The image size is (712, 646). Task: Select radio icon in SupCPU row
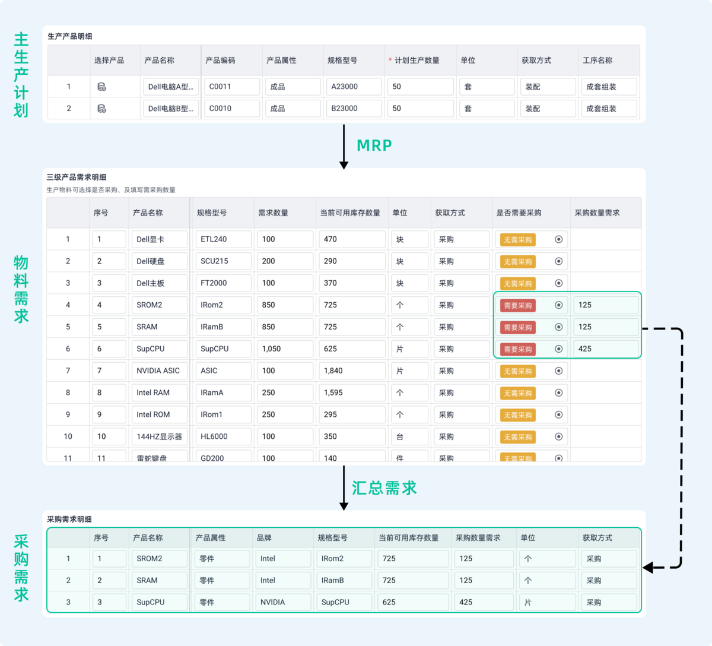coord(558,349)
